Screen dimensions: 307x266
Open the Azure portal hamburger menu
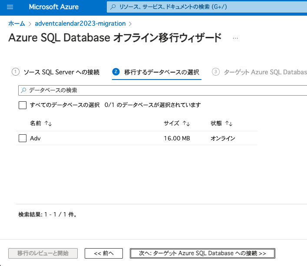click(x=10, y=7)
